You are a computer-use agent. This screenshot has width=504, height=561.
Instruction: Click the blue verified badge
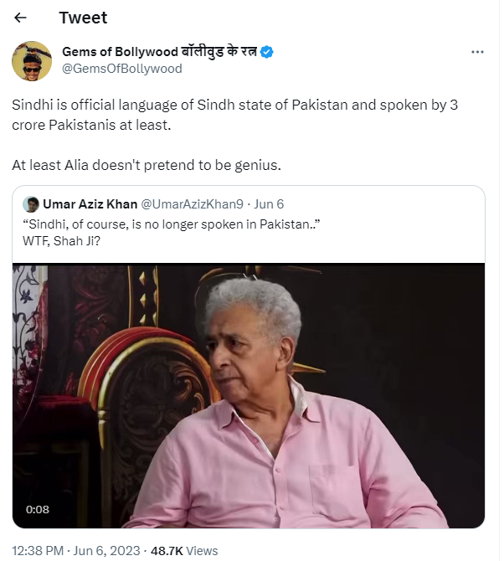(267, 52)
